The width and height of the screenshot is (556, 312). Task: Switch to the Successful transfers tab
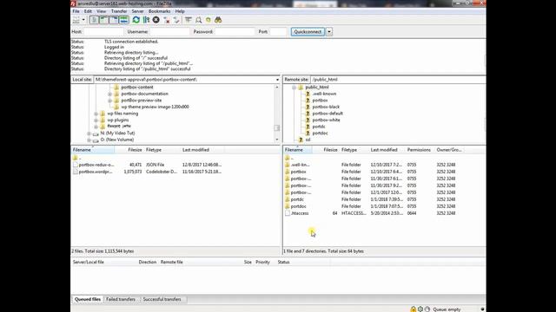(162, 299)
